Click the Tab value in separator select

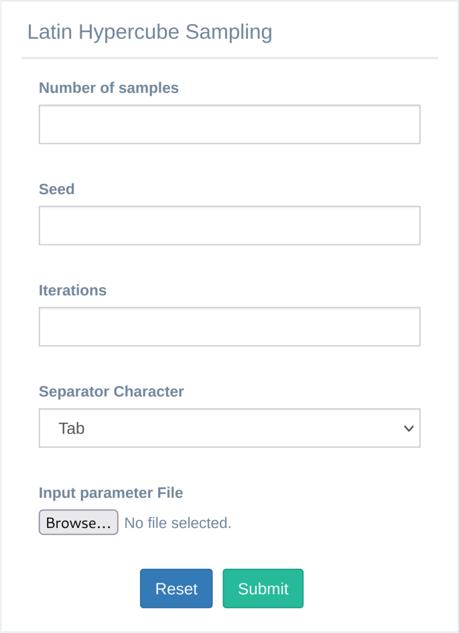click(x=72, y=428)
